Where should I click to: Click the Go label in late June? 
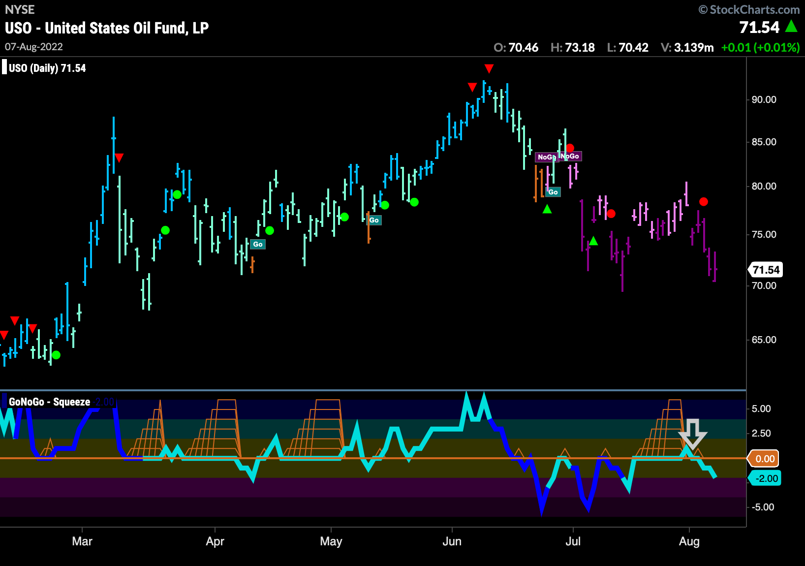(x=553, y=192)
